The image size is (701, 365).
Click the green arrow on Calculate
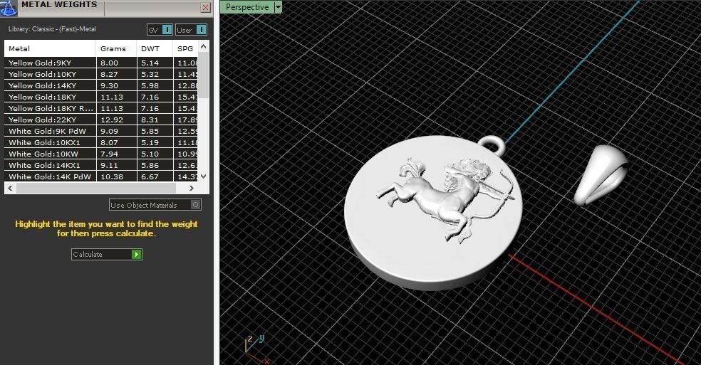pos(136,254)
